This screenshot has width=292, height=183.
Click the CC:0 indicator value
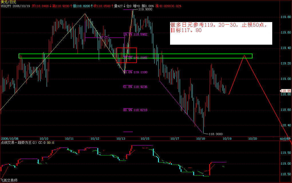[42, 143]
